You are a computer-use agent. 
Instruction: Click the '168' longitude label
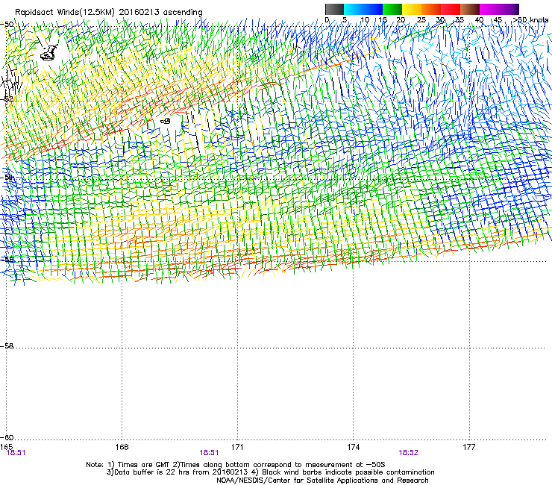[x=122, y=447]
